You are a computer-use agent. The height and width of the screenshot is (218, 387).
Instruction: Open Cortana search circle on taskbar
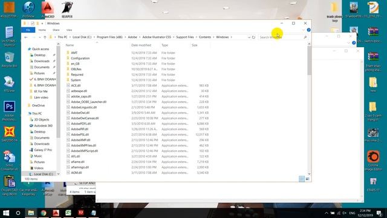(x=18, y=213)
